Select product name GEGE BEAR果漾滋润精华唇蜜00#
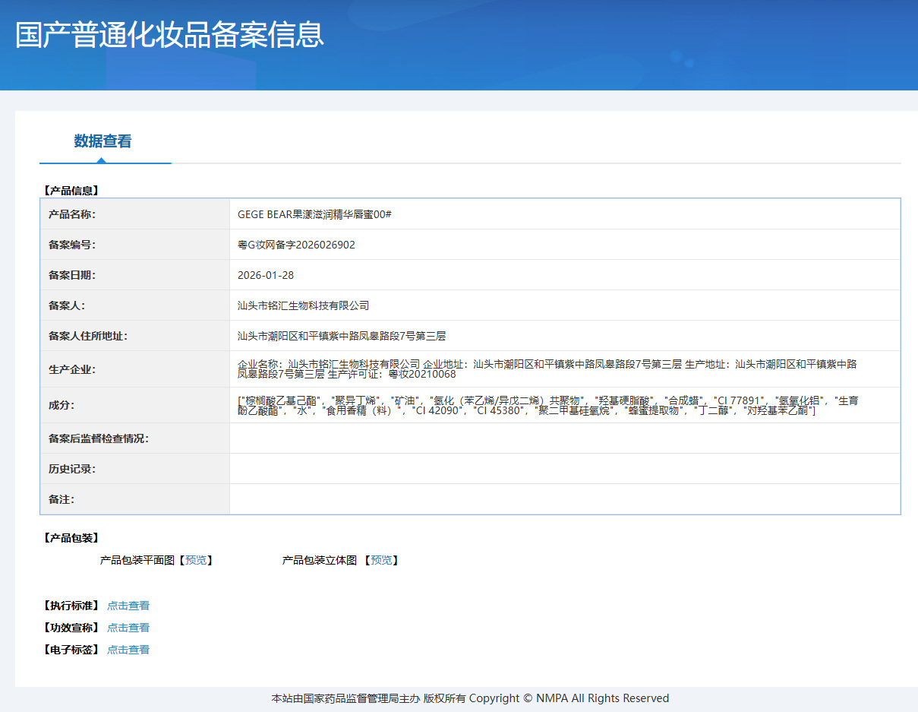This screenshot has height=712, width=918. [x=314, y=214]
